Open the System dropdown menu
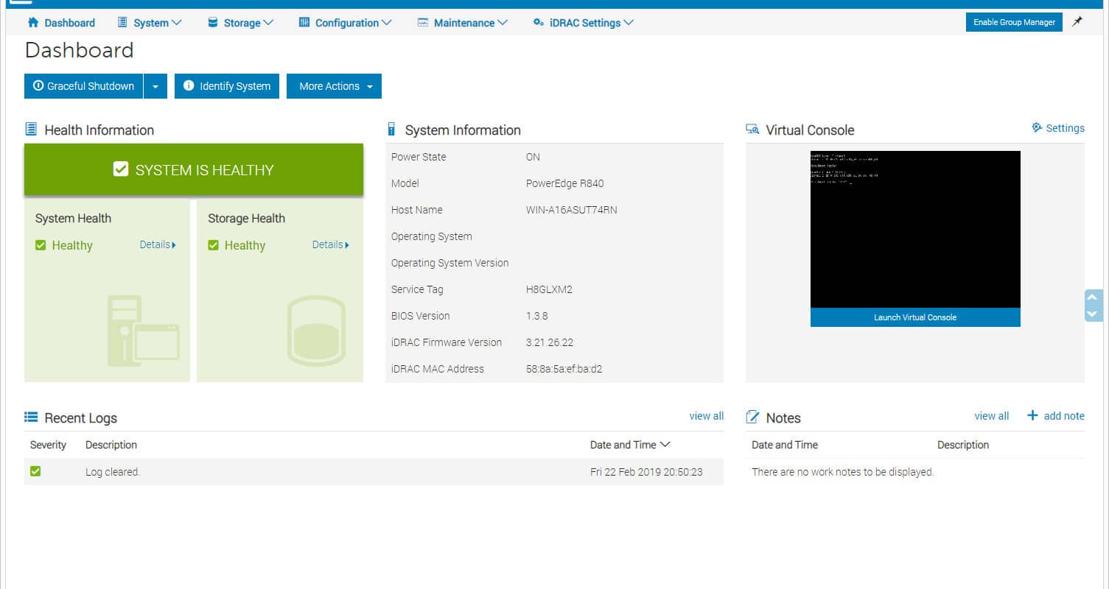Viewport: 1109px width, 589px height. coord(150,23)
